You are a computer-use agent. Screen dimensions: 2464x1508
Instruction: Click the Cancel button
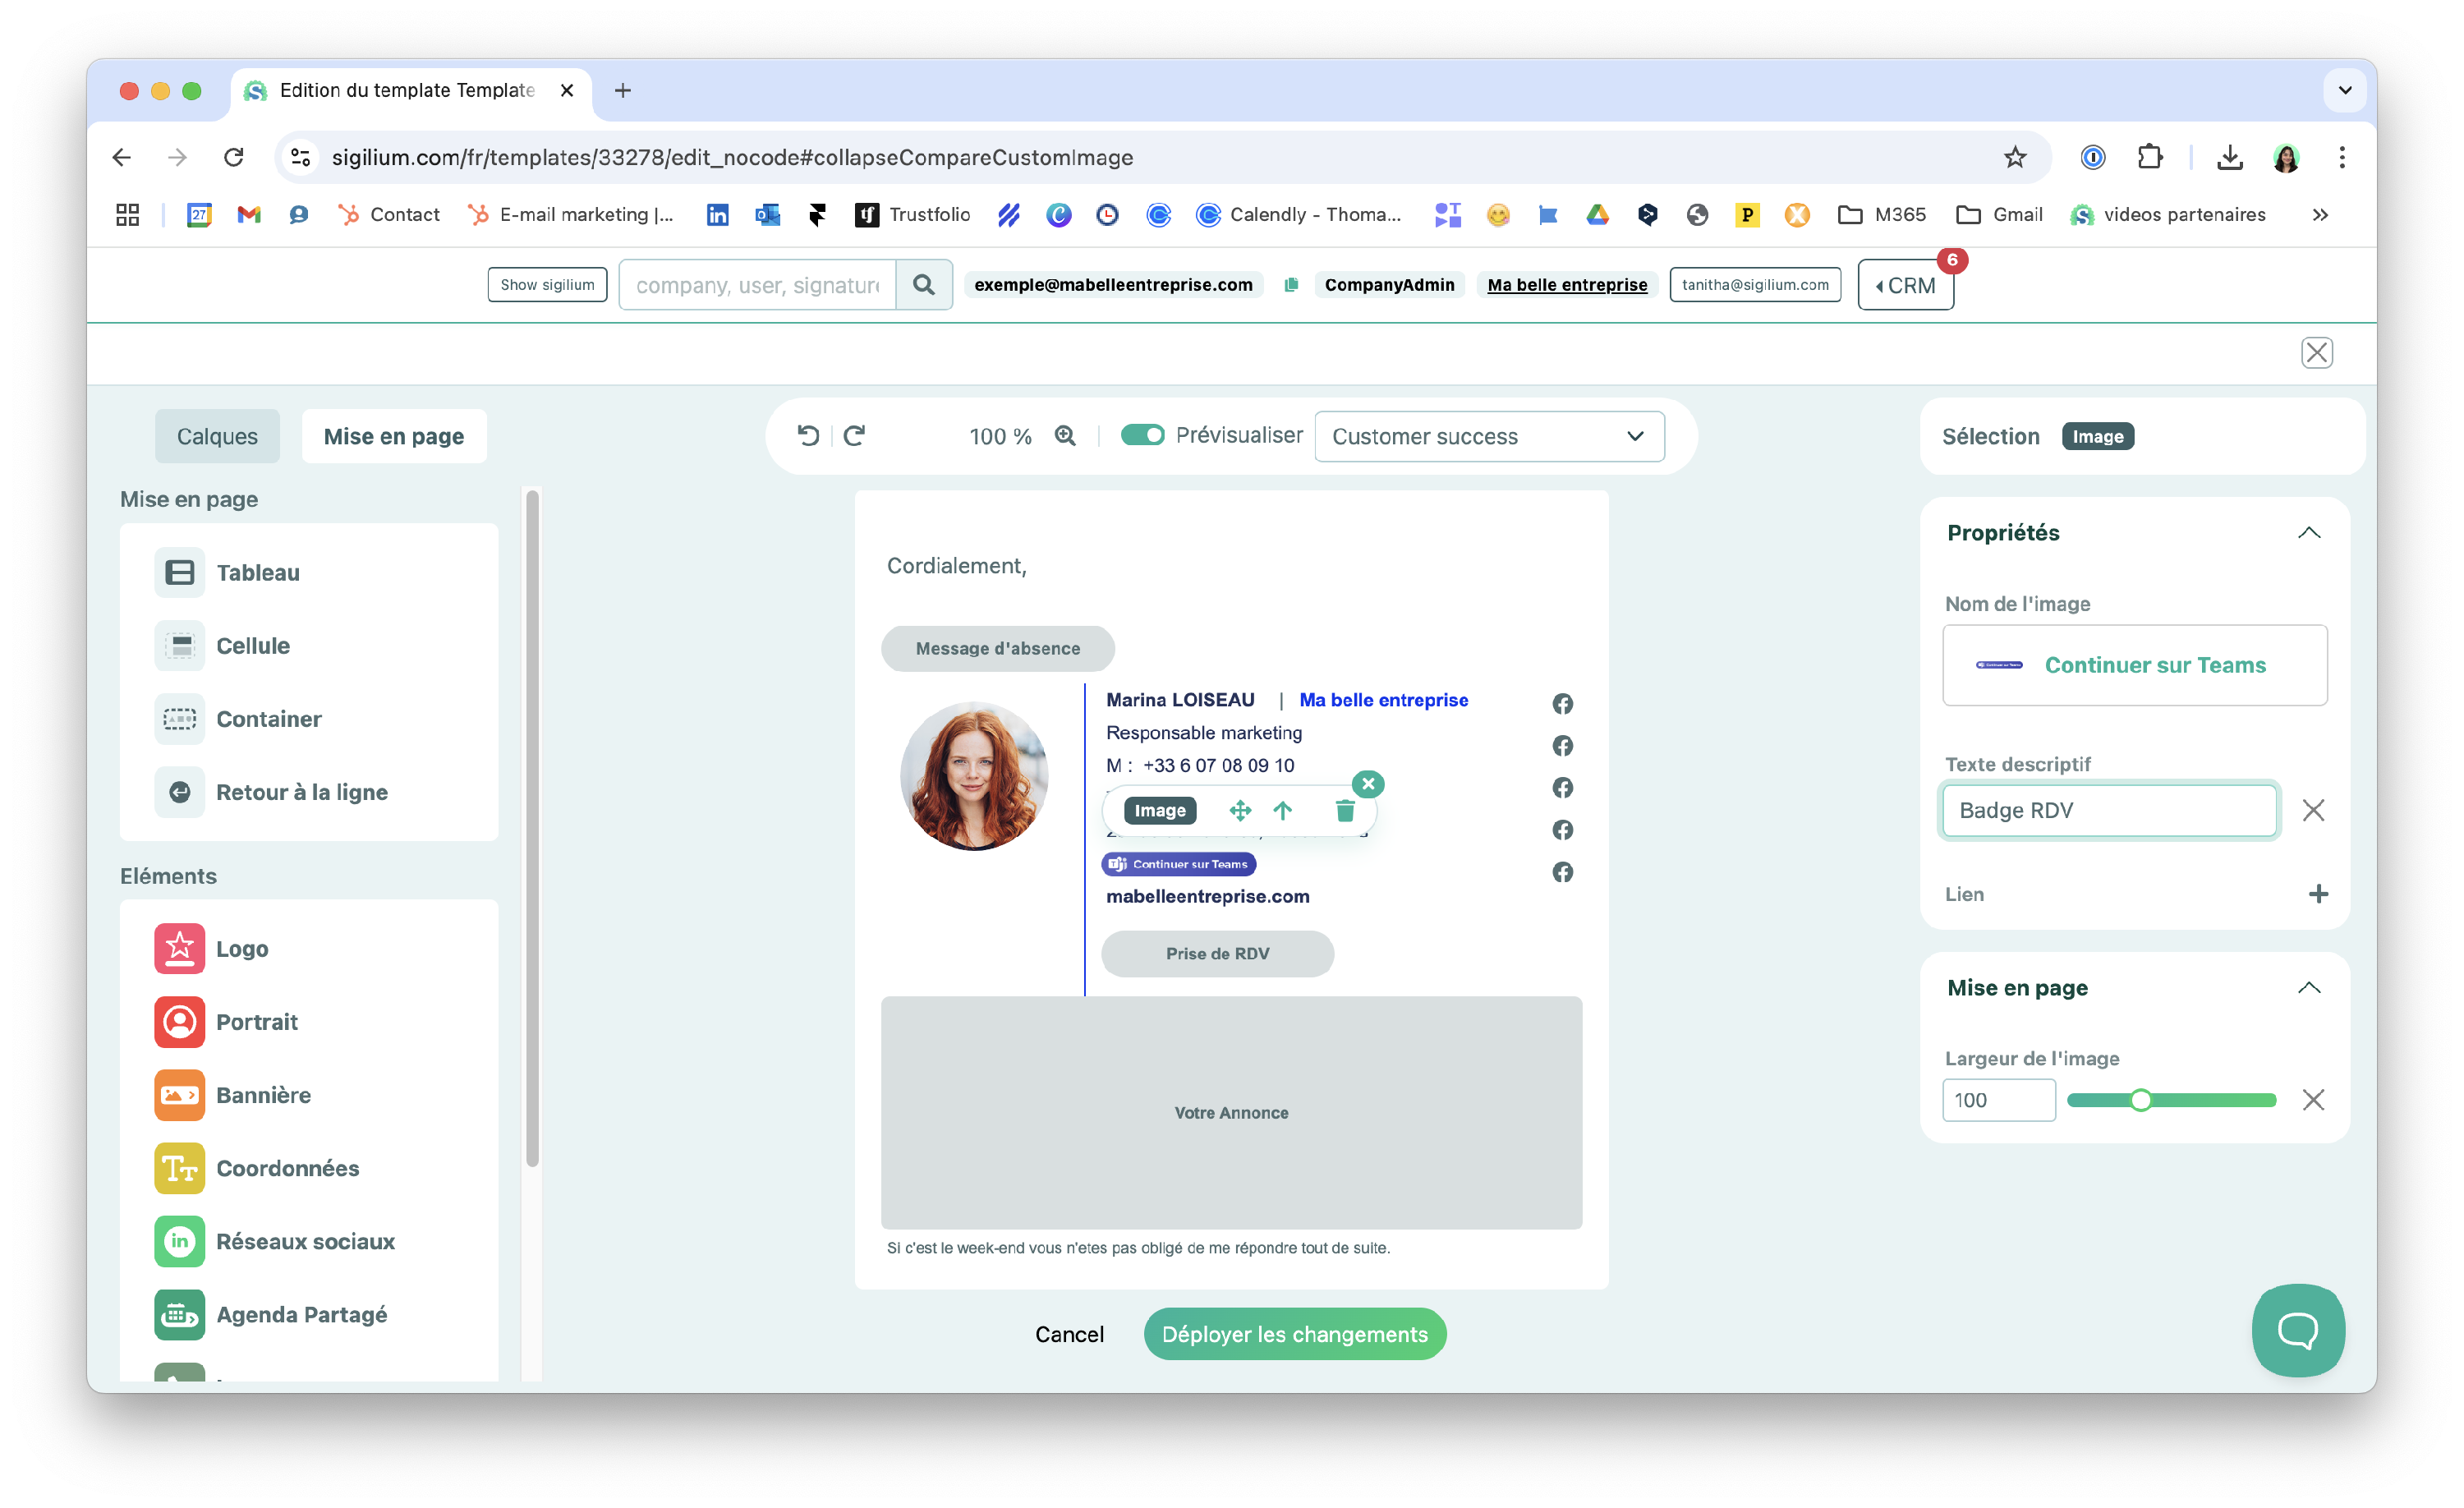1069,1334
